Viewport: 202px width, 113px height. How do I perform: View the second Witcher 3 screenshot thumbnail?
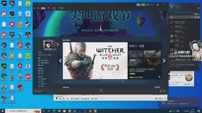tap(152, 54)
